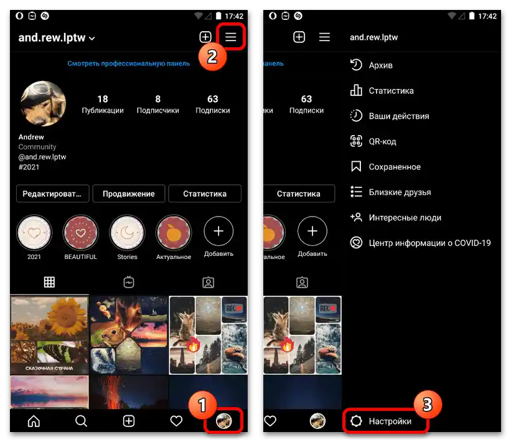Open hamburger menu in left phone screen

(230, 37)
